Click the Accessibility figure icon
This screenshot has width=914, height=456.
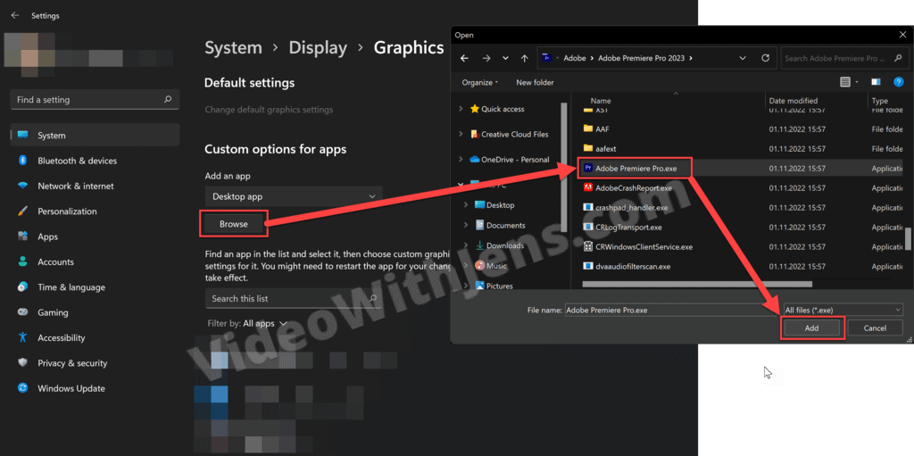(22, 337)
